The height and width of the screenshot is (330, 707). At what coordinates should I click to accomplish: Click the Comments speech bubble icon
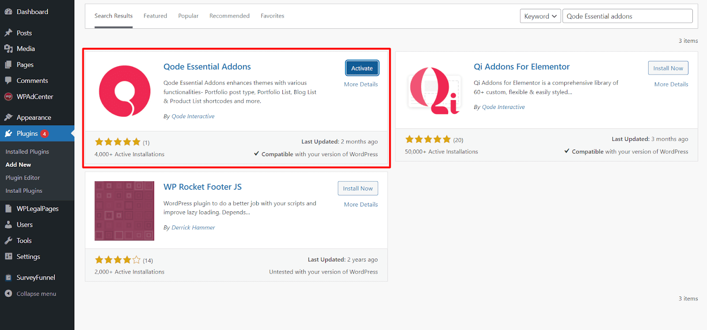(x=8, y=80)
